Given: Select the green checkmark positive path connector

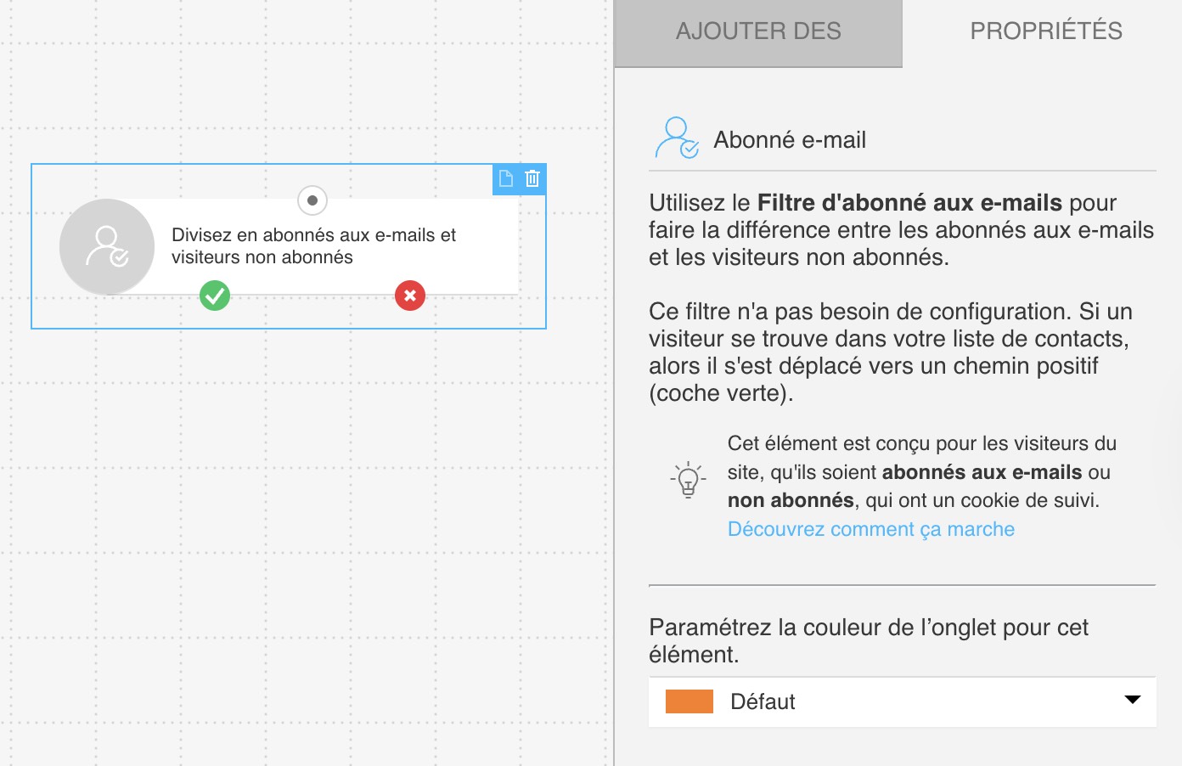Looking at the screenshot, I should (215, 296).
